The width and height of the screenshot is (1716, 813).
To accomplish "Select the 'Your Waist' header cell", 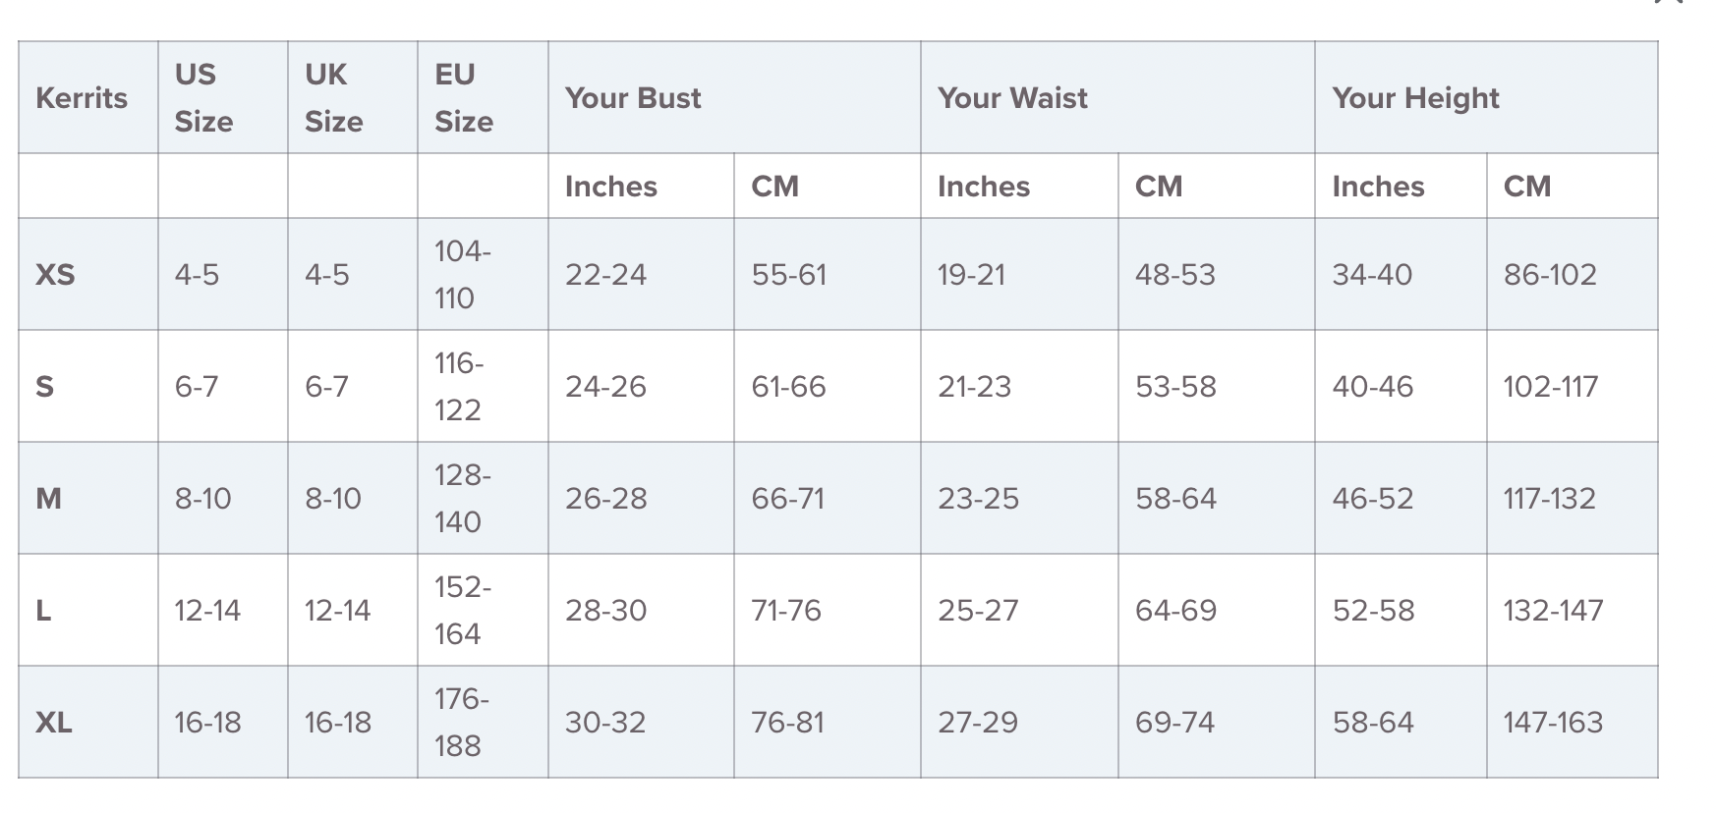I will click(1012, 98).
